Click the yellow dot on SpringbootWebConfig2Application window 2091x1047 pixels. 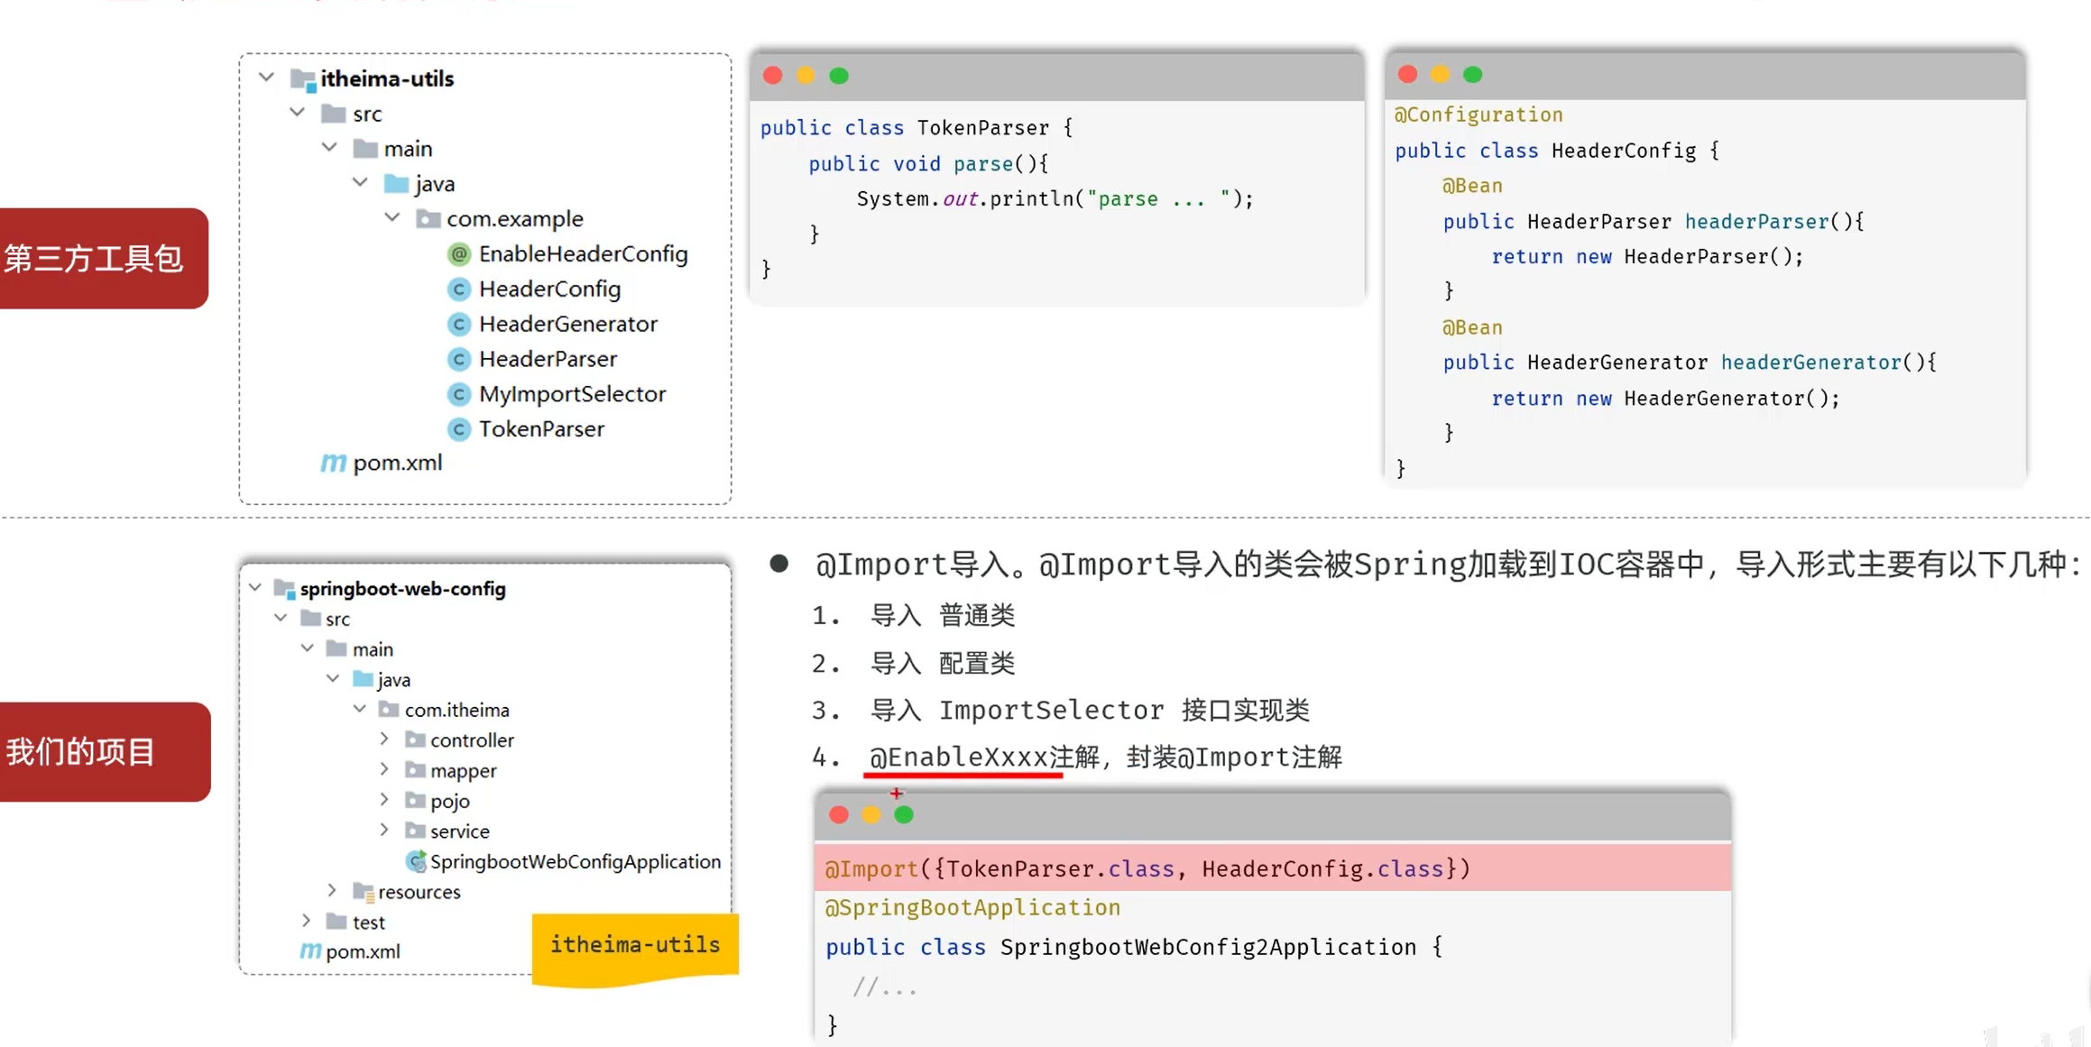coord(870,814)
